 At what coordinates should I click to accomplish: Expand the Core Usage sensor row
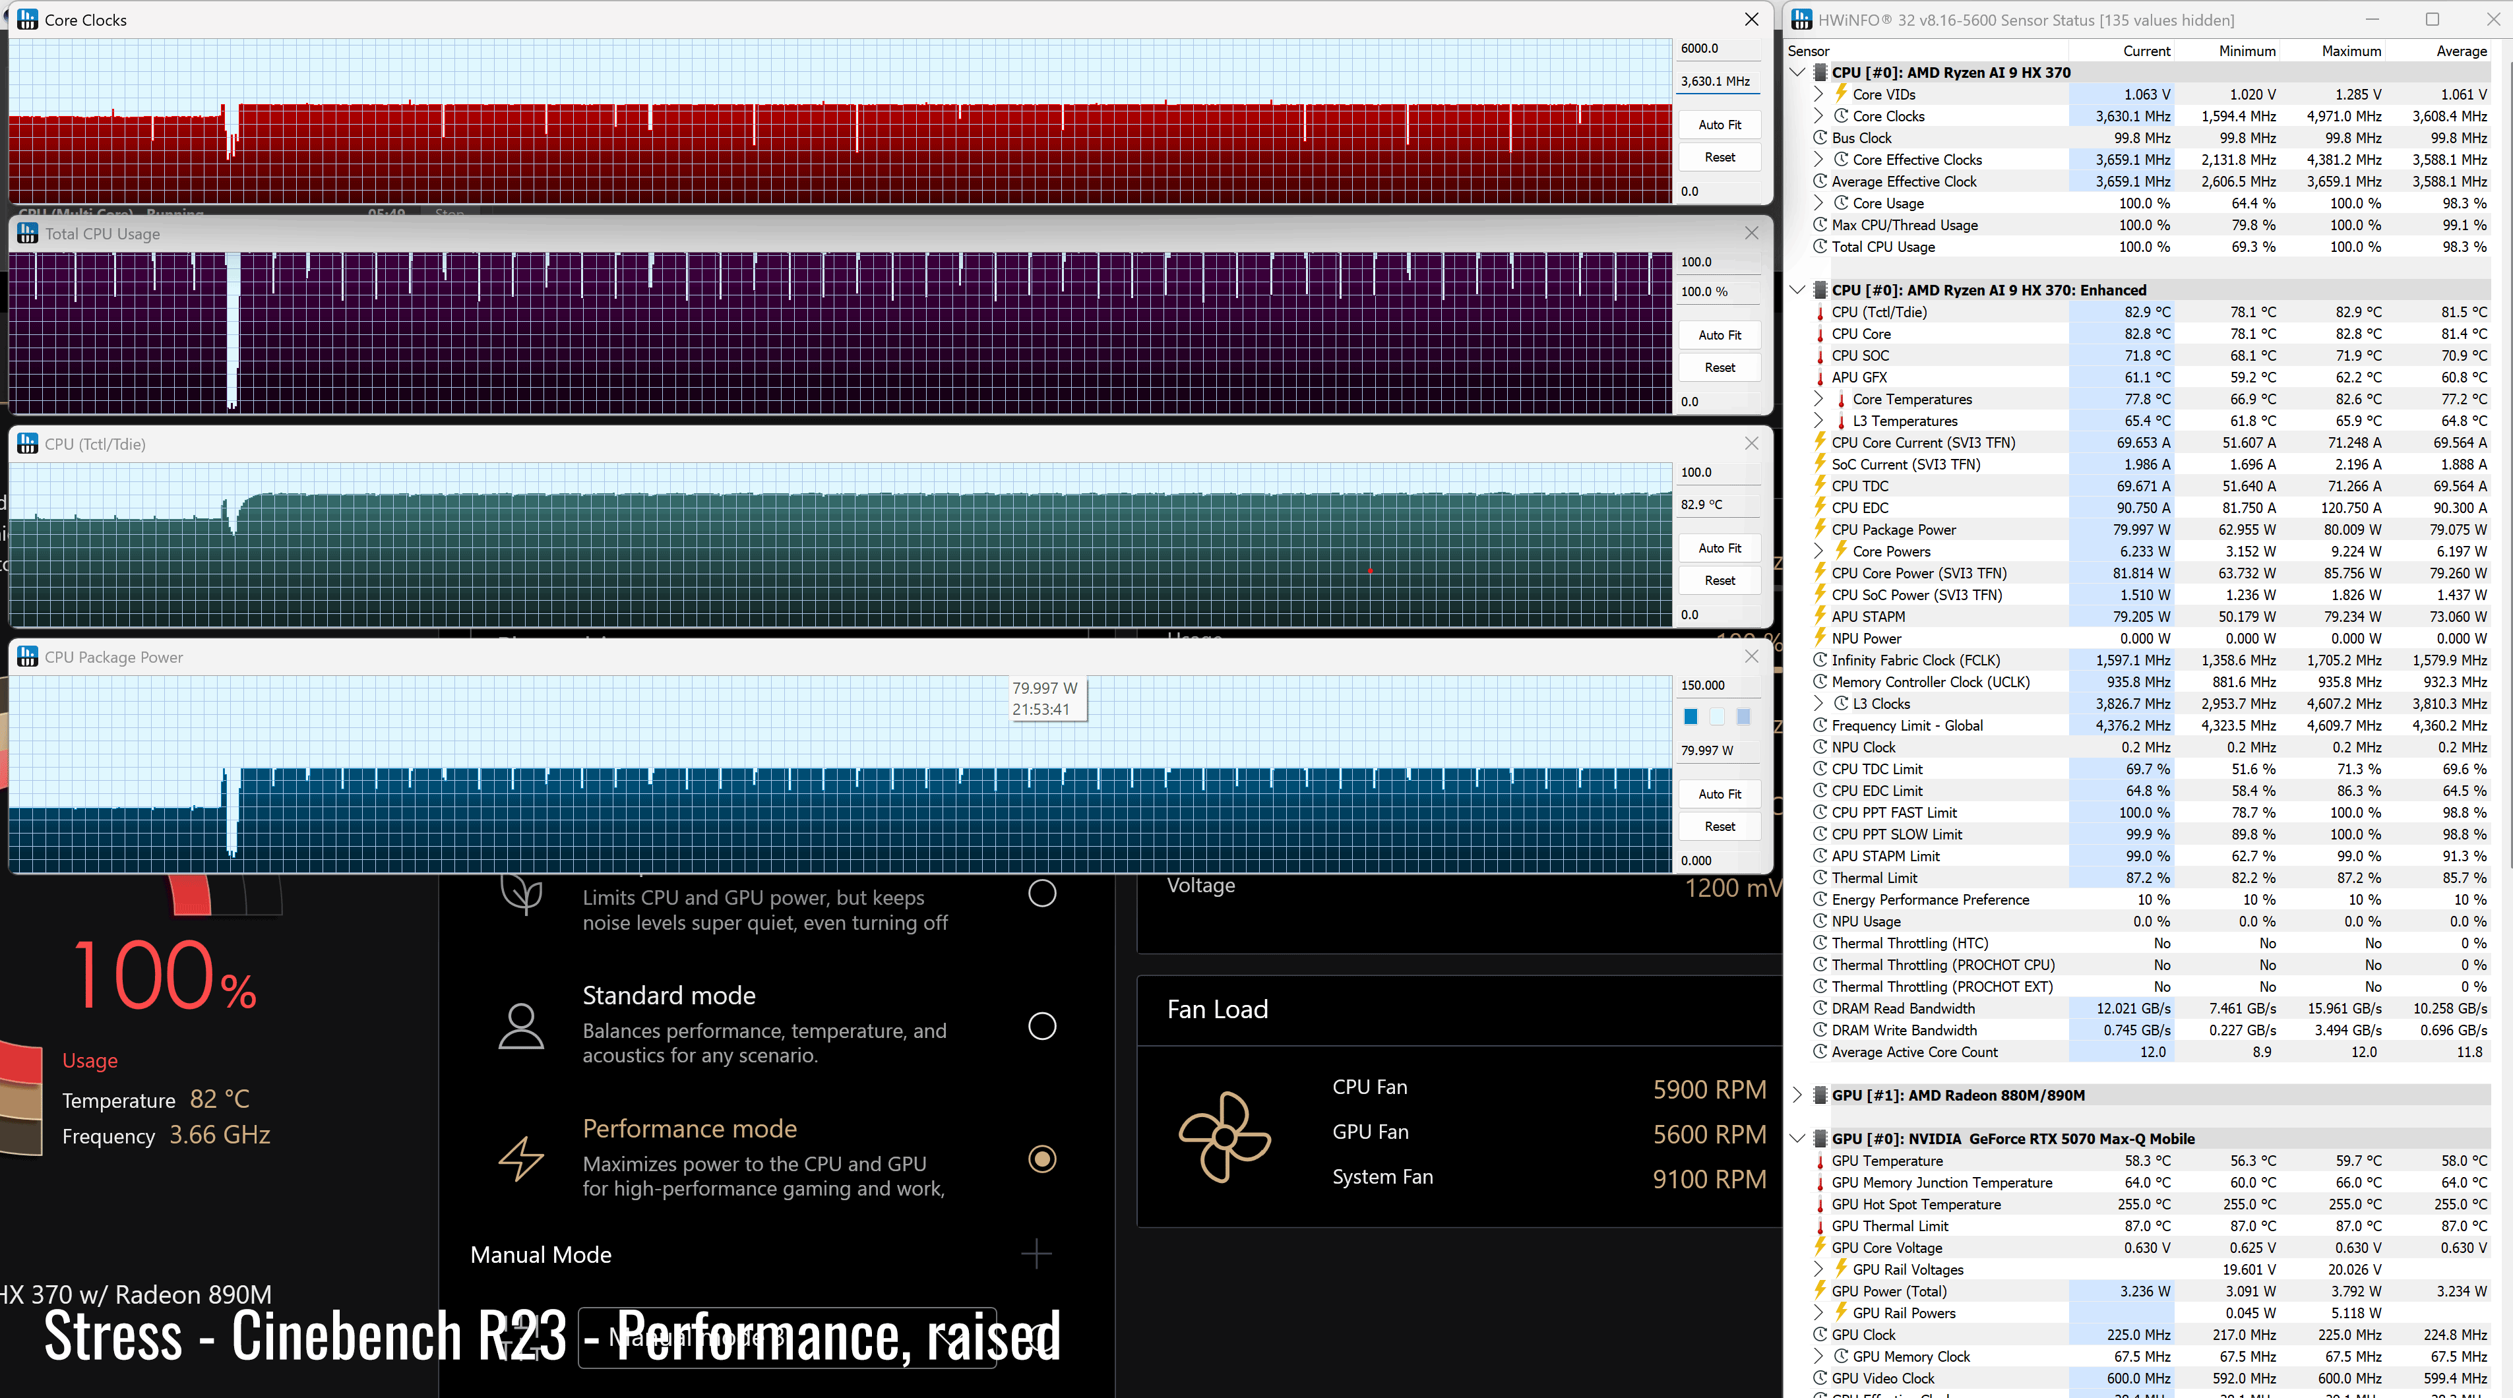tap(1818, 203)
